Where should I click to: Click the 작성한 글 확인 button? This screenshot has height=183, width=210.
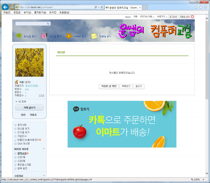click(109, 86)
